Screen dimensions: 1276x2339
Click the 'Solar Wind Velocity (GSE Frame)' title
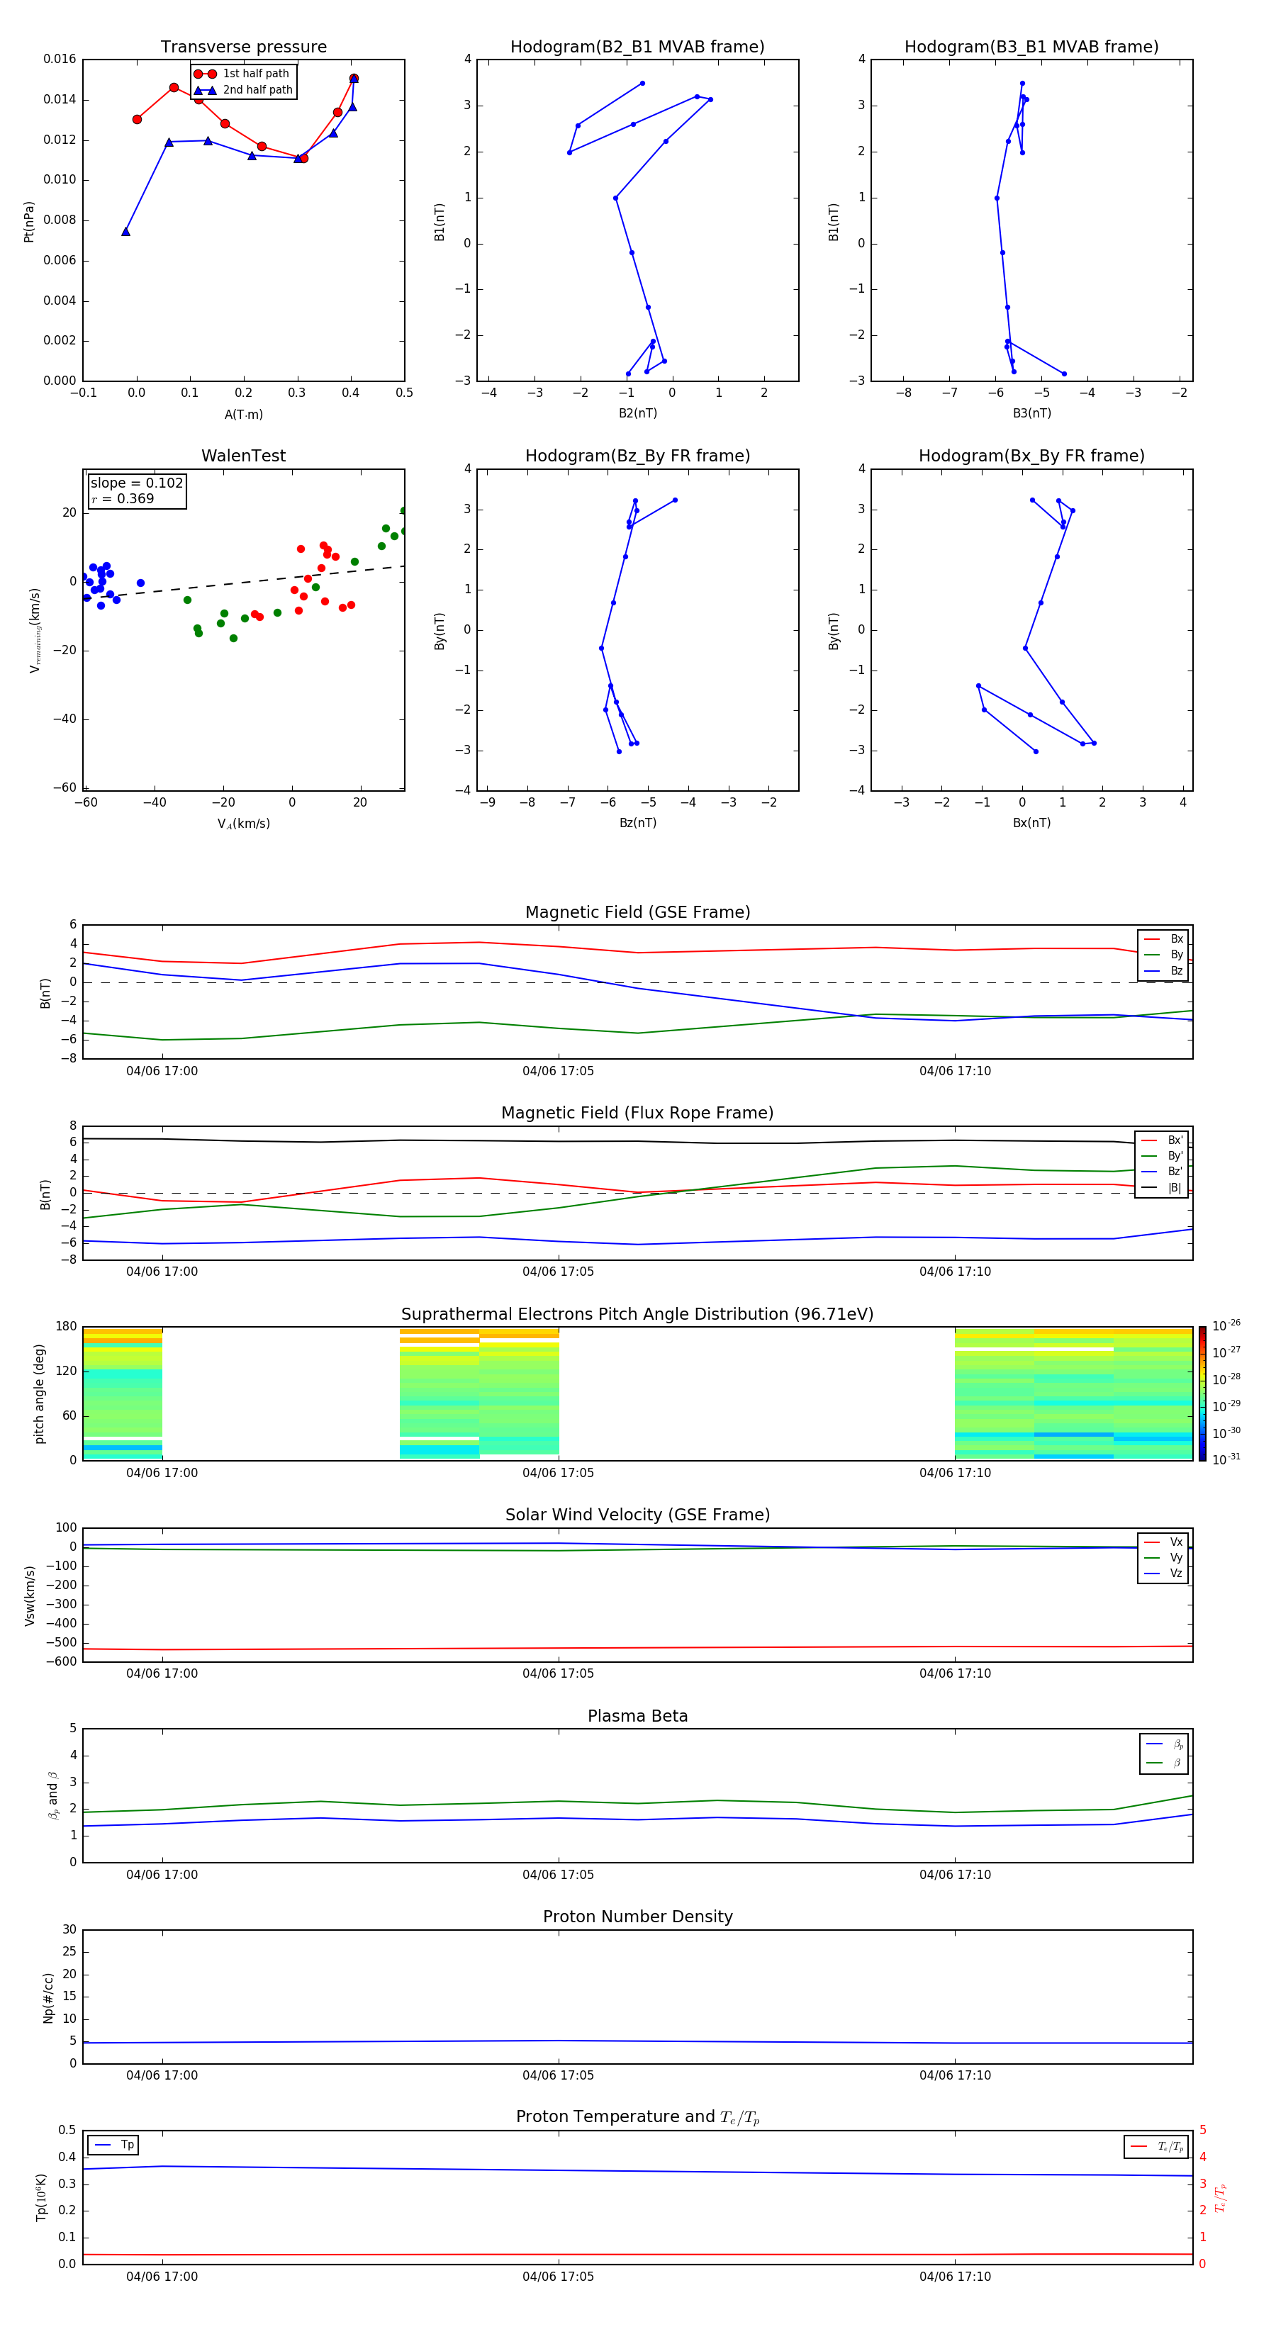637,1515
